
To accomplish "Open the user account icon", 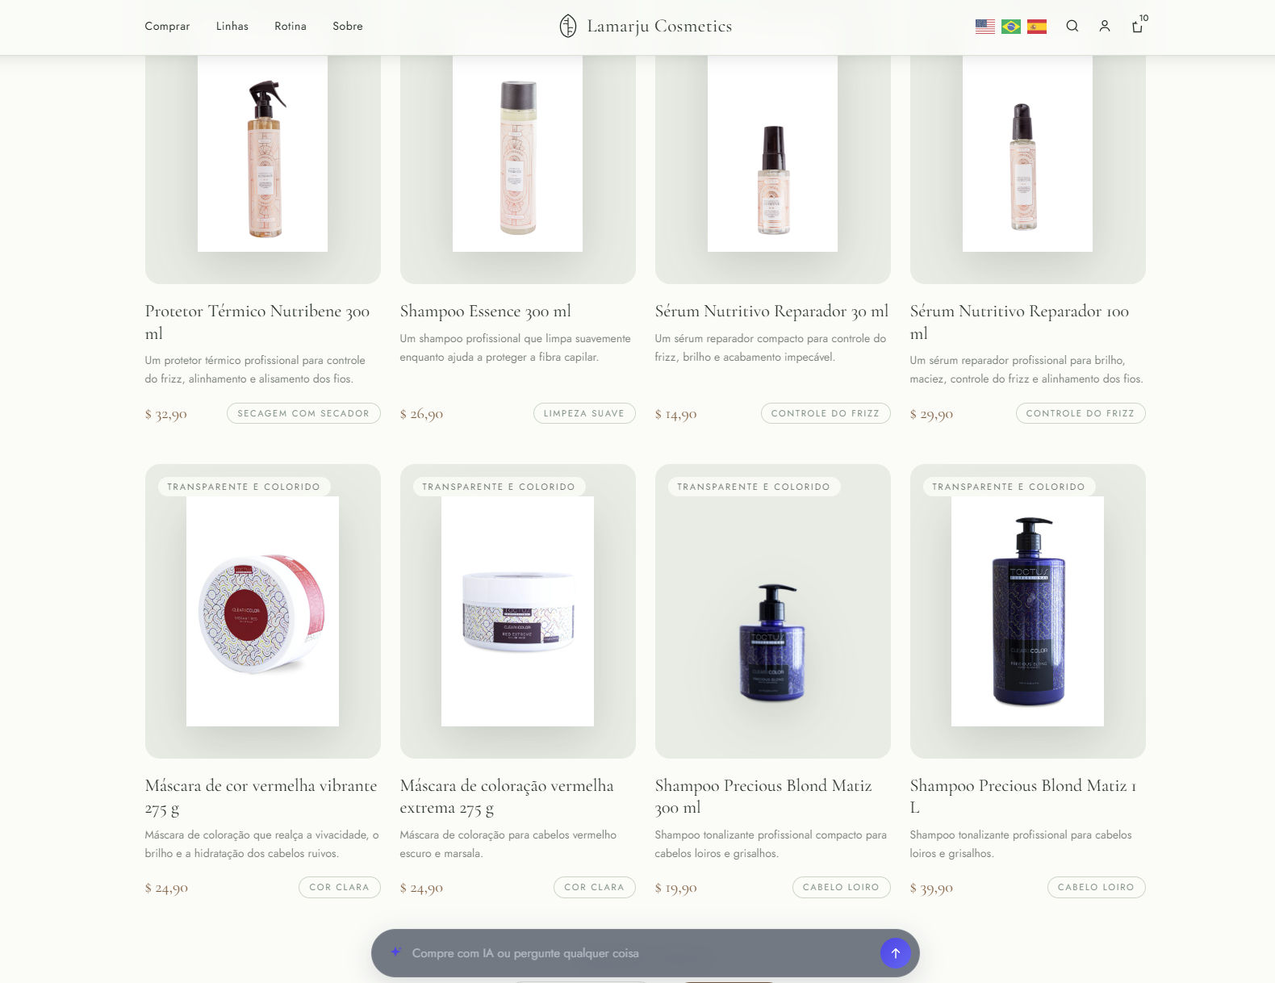I will pos(1105,26).
